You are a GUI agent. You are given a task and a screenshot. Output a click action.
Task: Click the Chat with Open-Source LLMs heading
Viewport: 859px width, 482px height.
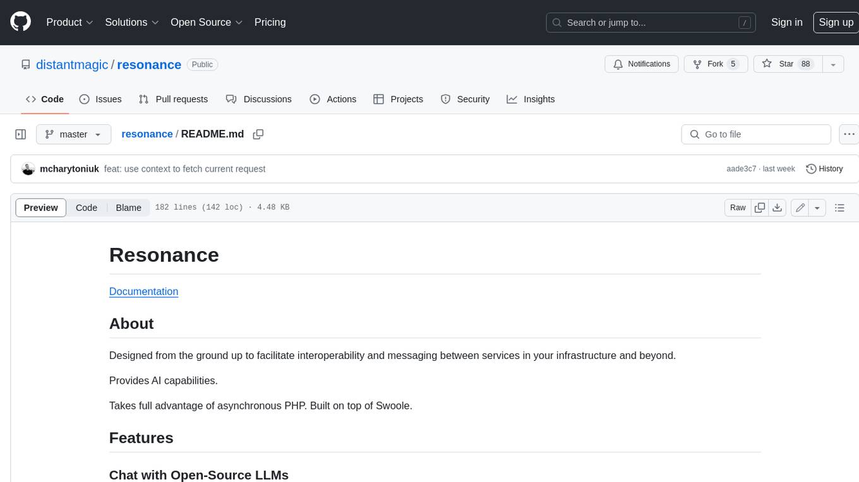pyautogui.click(x=198, y=475)
